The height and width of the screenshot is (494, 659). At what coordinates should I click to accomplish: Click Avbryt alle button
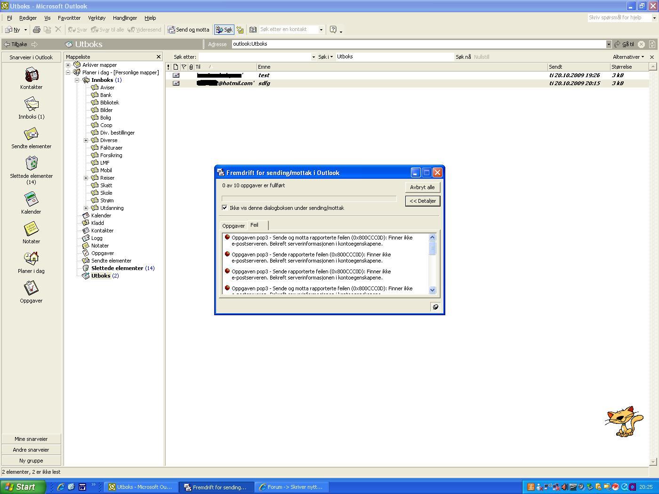[422, 187]
